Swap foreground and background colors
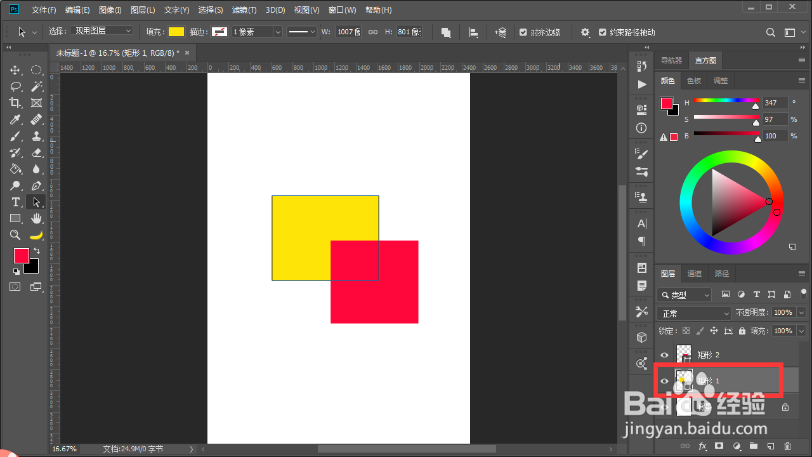 (37, 251)
